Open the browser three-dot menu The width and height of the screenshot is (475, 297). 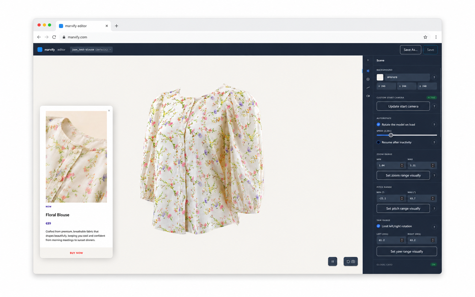pos(436,37)
